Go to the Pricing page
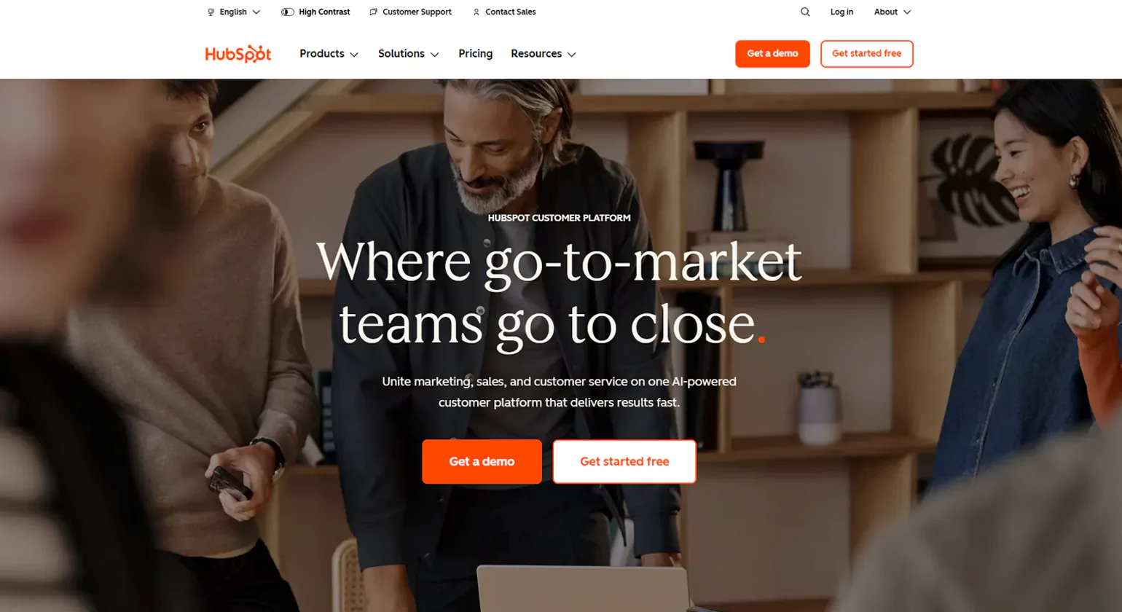Image resolution: width=1122 pixels, height=612 pixels. [475, 54]
